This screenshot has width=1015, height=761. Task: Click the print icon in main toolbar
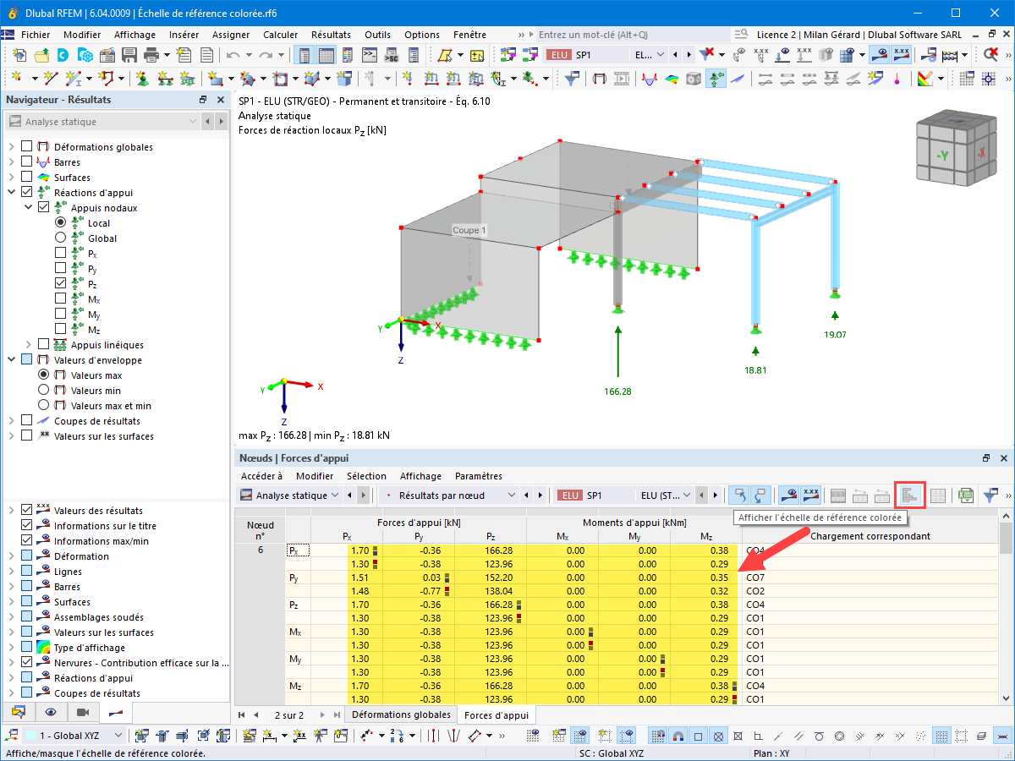151,55
